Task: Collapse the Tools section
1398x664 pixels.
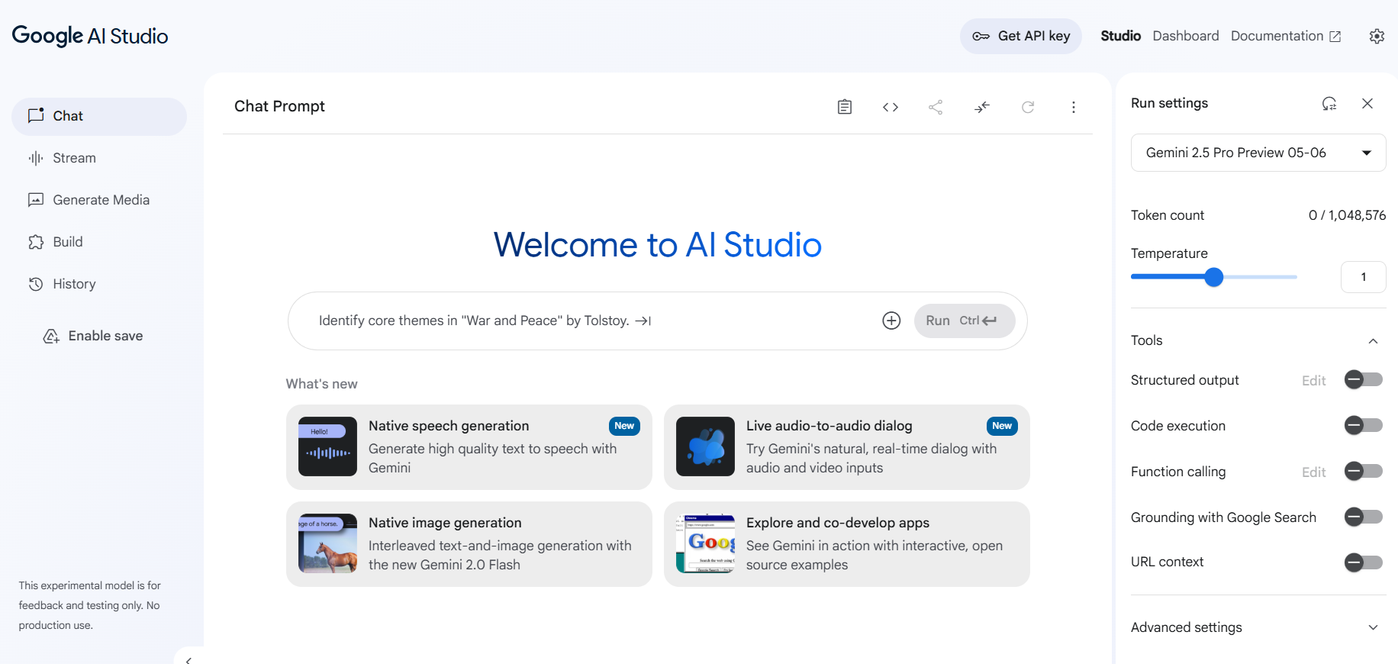Action: (1373, 341)
